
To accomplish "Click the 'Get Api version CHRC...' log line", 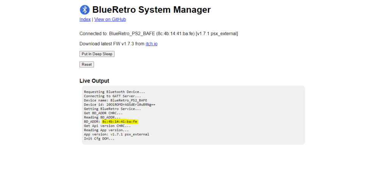I will pos(107,126).
